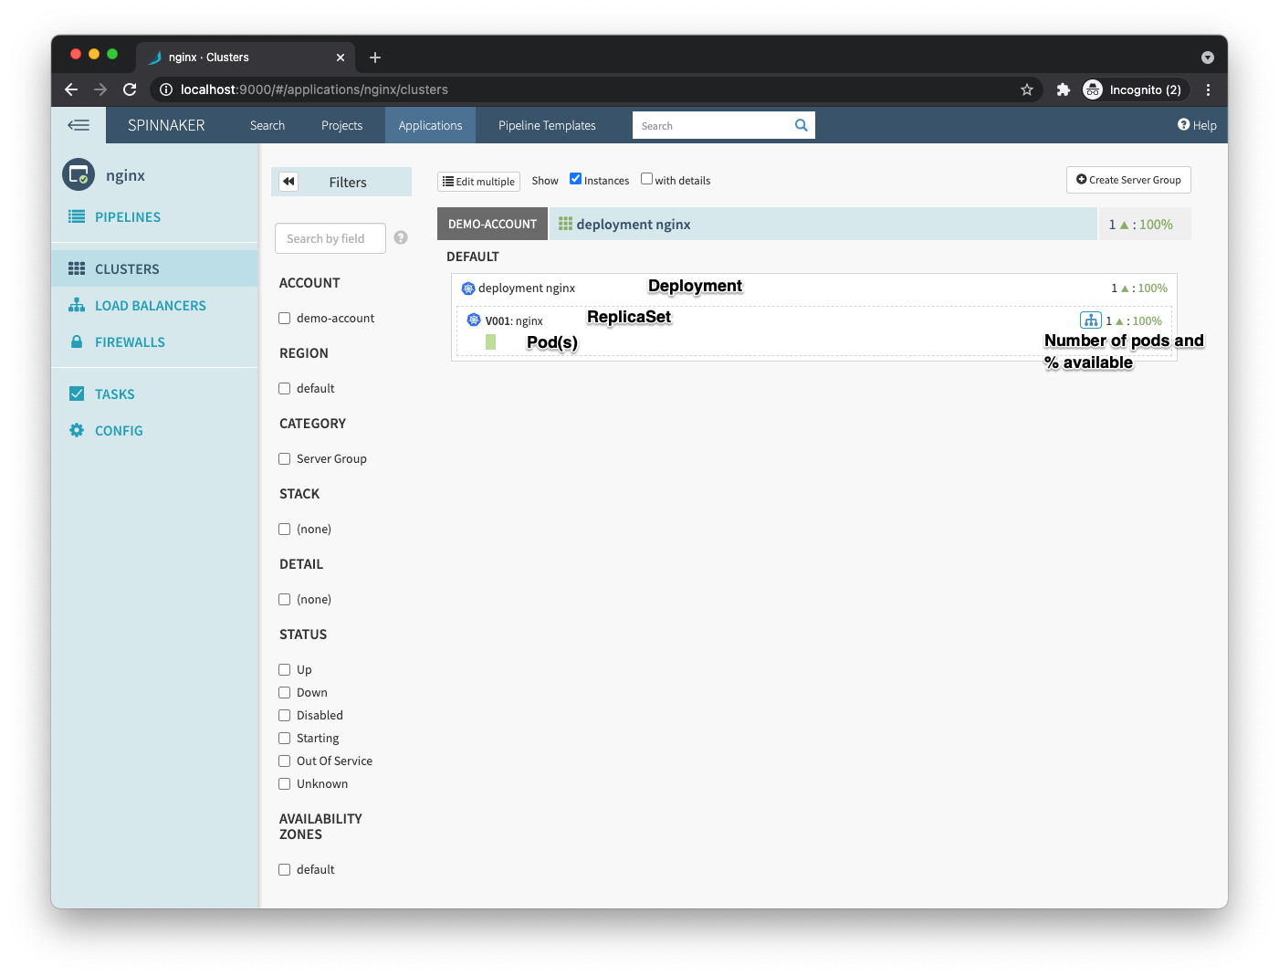Click the Edit multiple button

(478, 182)
